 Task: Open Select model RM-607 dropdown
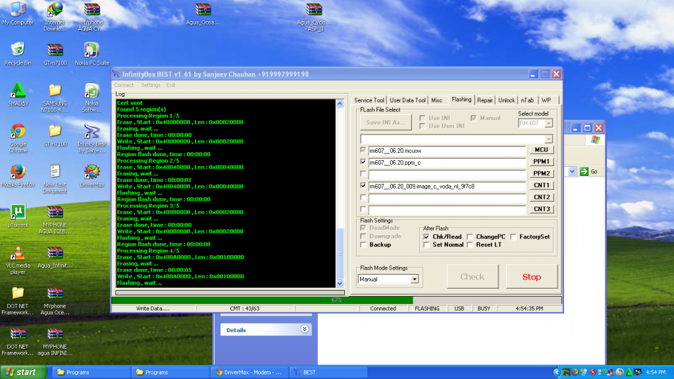tap(548, 124)
